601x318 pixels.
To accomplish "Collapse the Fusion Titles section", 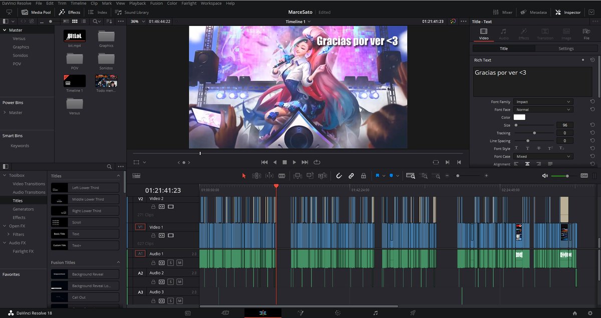I will coord(119,262).
